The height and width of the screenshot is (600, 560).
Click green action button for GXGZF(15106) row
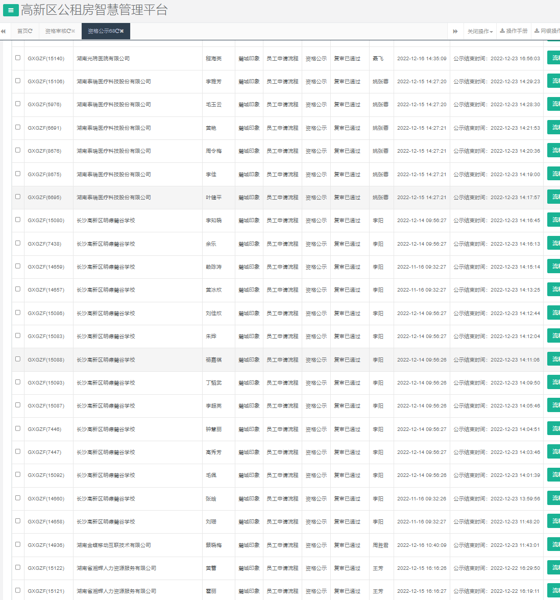click(x=553, y=81)
